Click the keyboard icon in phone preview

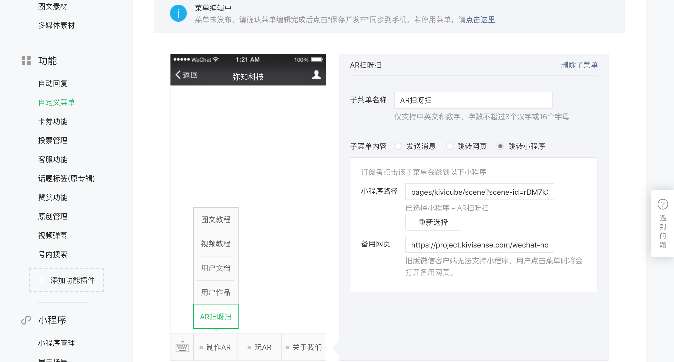[182, 347]
